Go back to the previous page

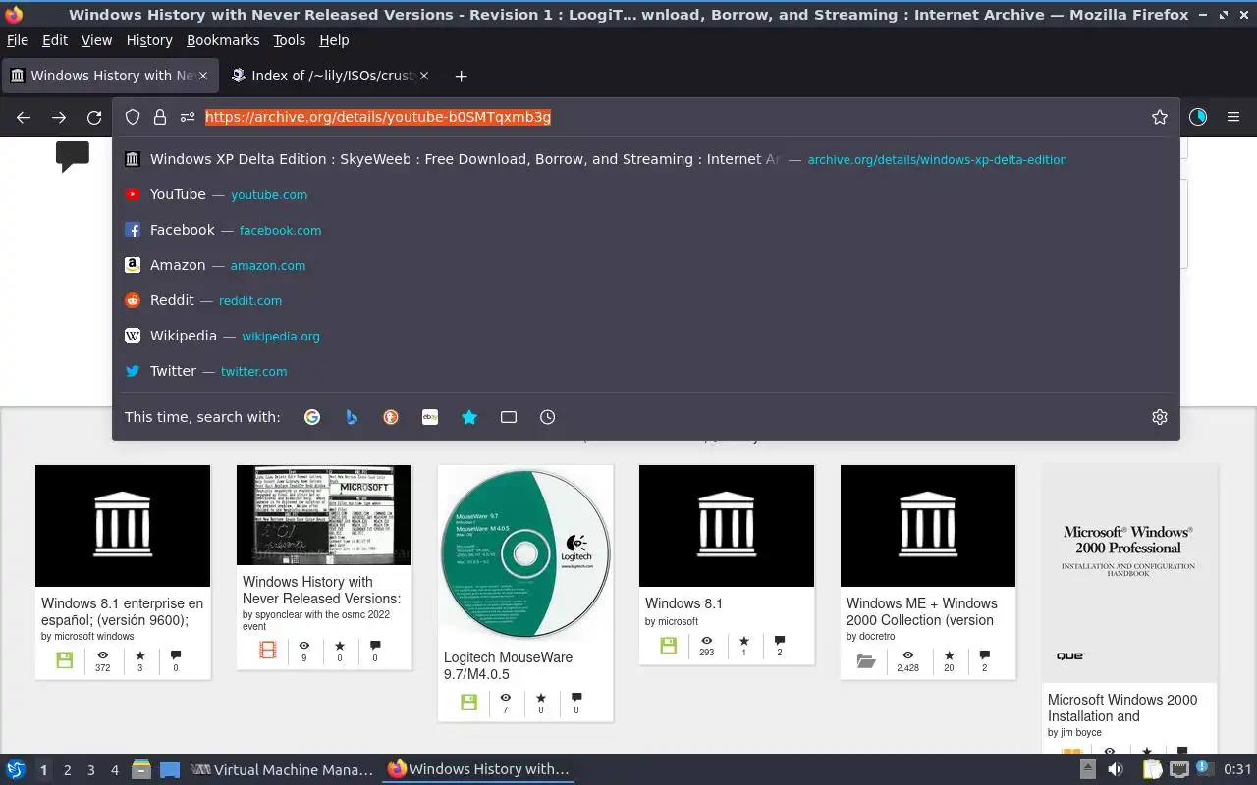coord(24,117)
